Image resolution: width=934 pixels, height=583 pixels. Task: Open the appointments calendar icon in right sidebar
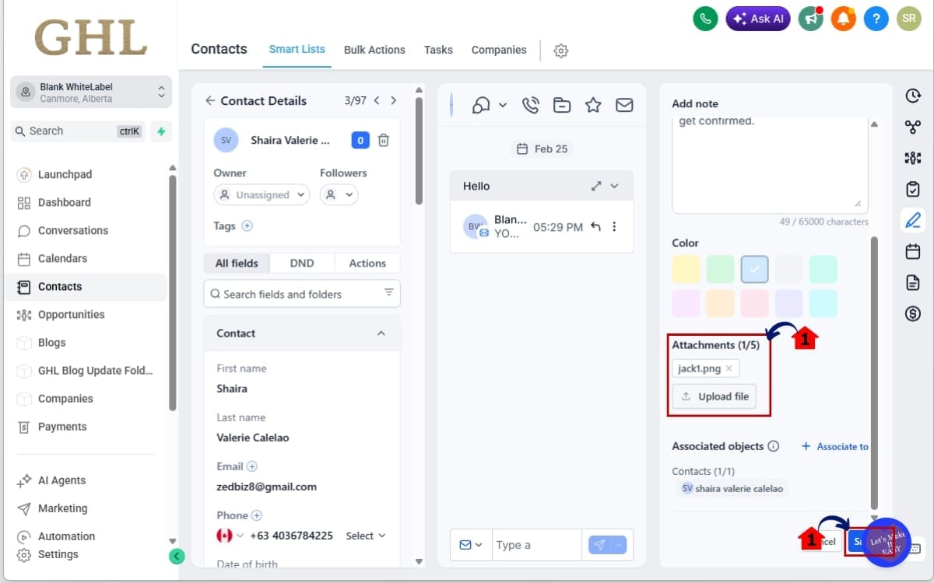(x=912, y=251)
